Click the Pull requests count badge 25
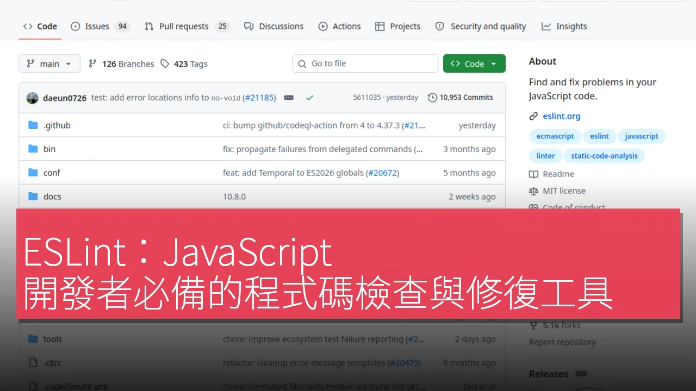Viewport: 696px width, 391px height. click(222, 26)
